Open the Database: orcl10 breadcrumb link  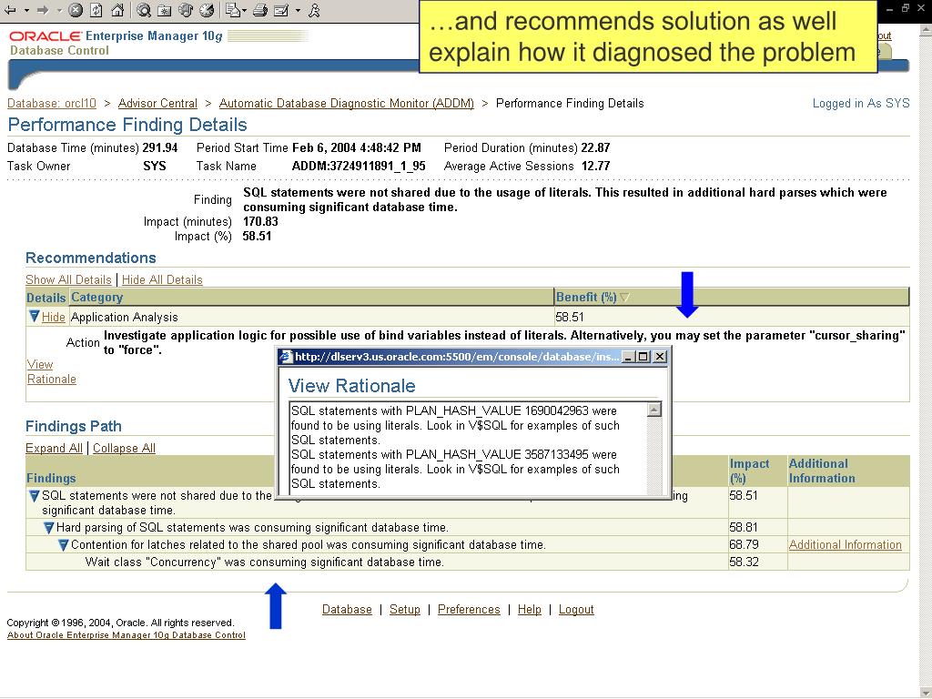pyautogui.click(x=52, y=104)
